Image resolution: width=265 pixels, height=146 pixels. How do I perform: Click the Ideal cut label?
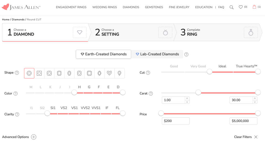tap(222, 66)
